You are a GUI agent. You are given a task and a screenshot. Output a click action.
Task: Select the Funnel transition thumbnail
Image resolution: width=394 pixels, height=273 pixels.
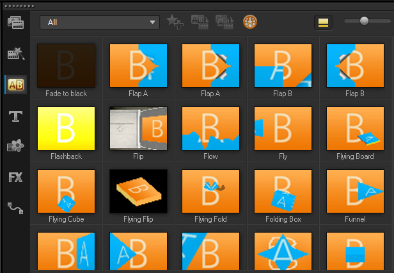[x=355, y=191]
